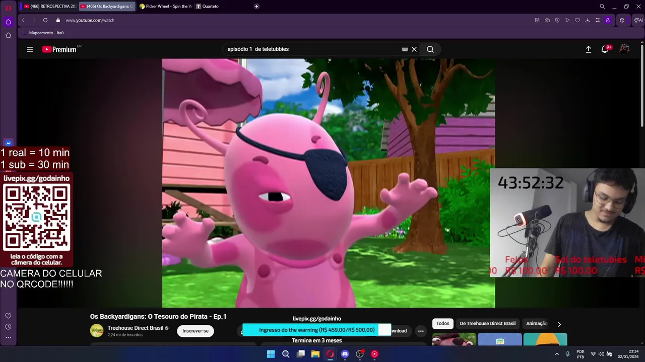645x362 pixels.
Task: Open the ad blocker shield icon
Action: pos(557,20)
